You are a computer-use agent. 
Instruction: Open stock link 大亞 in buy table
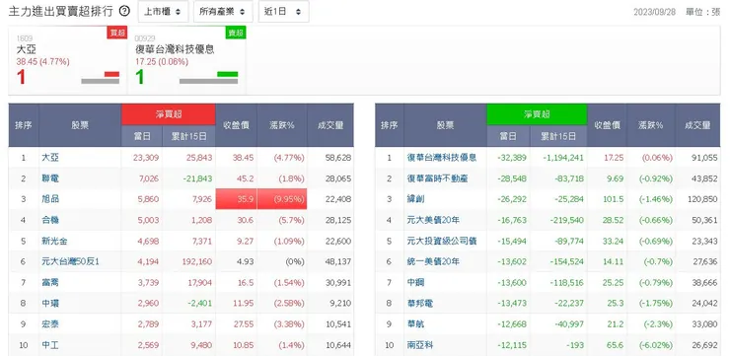click(x=50, y=158)
